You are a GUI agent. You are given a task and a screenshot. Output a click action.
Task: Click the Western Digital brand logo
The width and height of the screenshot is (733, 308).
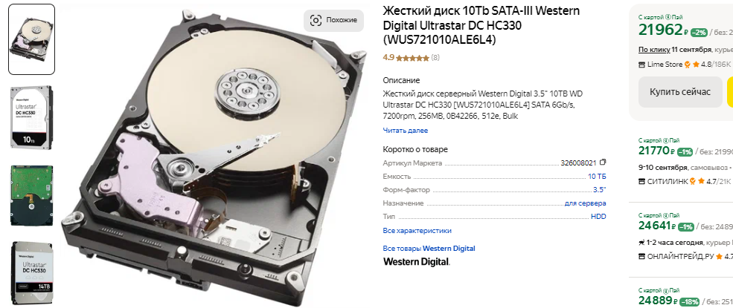pyautogui.click(x=417, y=261)
